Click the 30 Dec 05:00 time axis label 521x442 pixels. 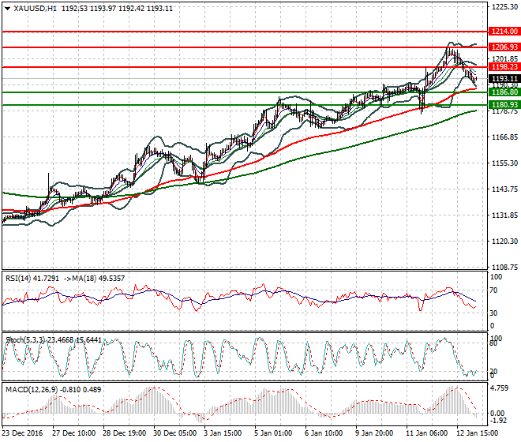pyautogui.click(x=174, y=433)
